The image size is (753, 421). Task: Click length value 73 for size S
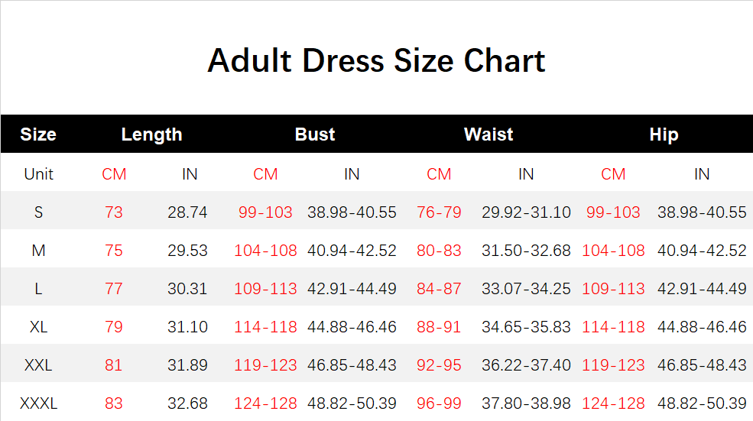tap(114, 212)
